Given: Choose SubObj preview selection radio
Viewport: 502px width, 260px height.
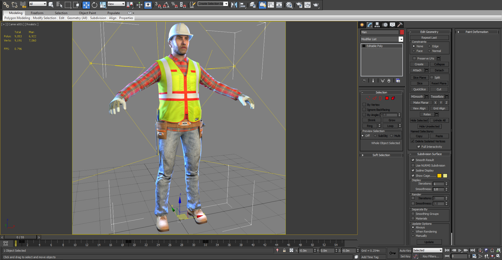Looking at the screenshot, I should click(375, 136).
